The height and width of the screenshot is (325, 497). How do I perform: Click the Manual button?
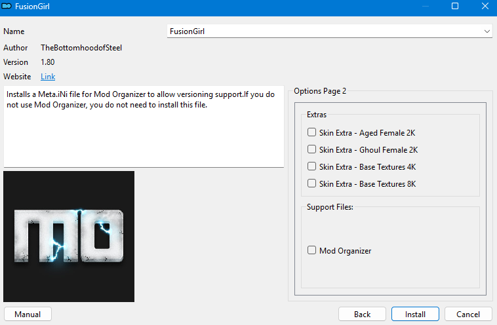(28, 315)
